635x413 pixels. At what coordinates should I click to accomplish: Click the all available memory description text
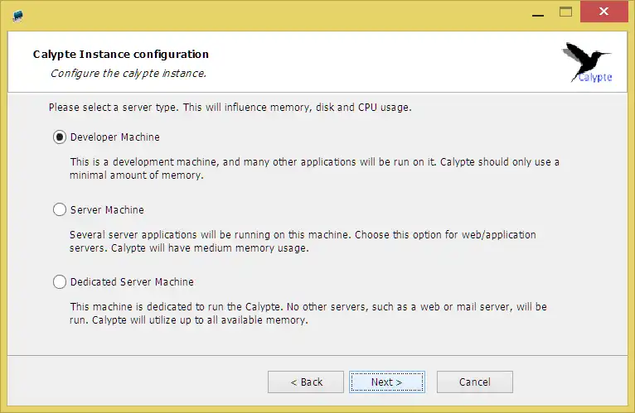pos(308,313)
